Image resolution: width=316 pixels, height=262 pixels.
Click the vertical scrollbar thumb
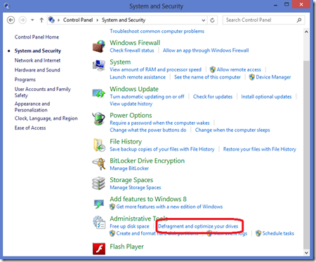click(x=306, y=155)
